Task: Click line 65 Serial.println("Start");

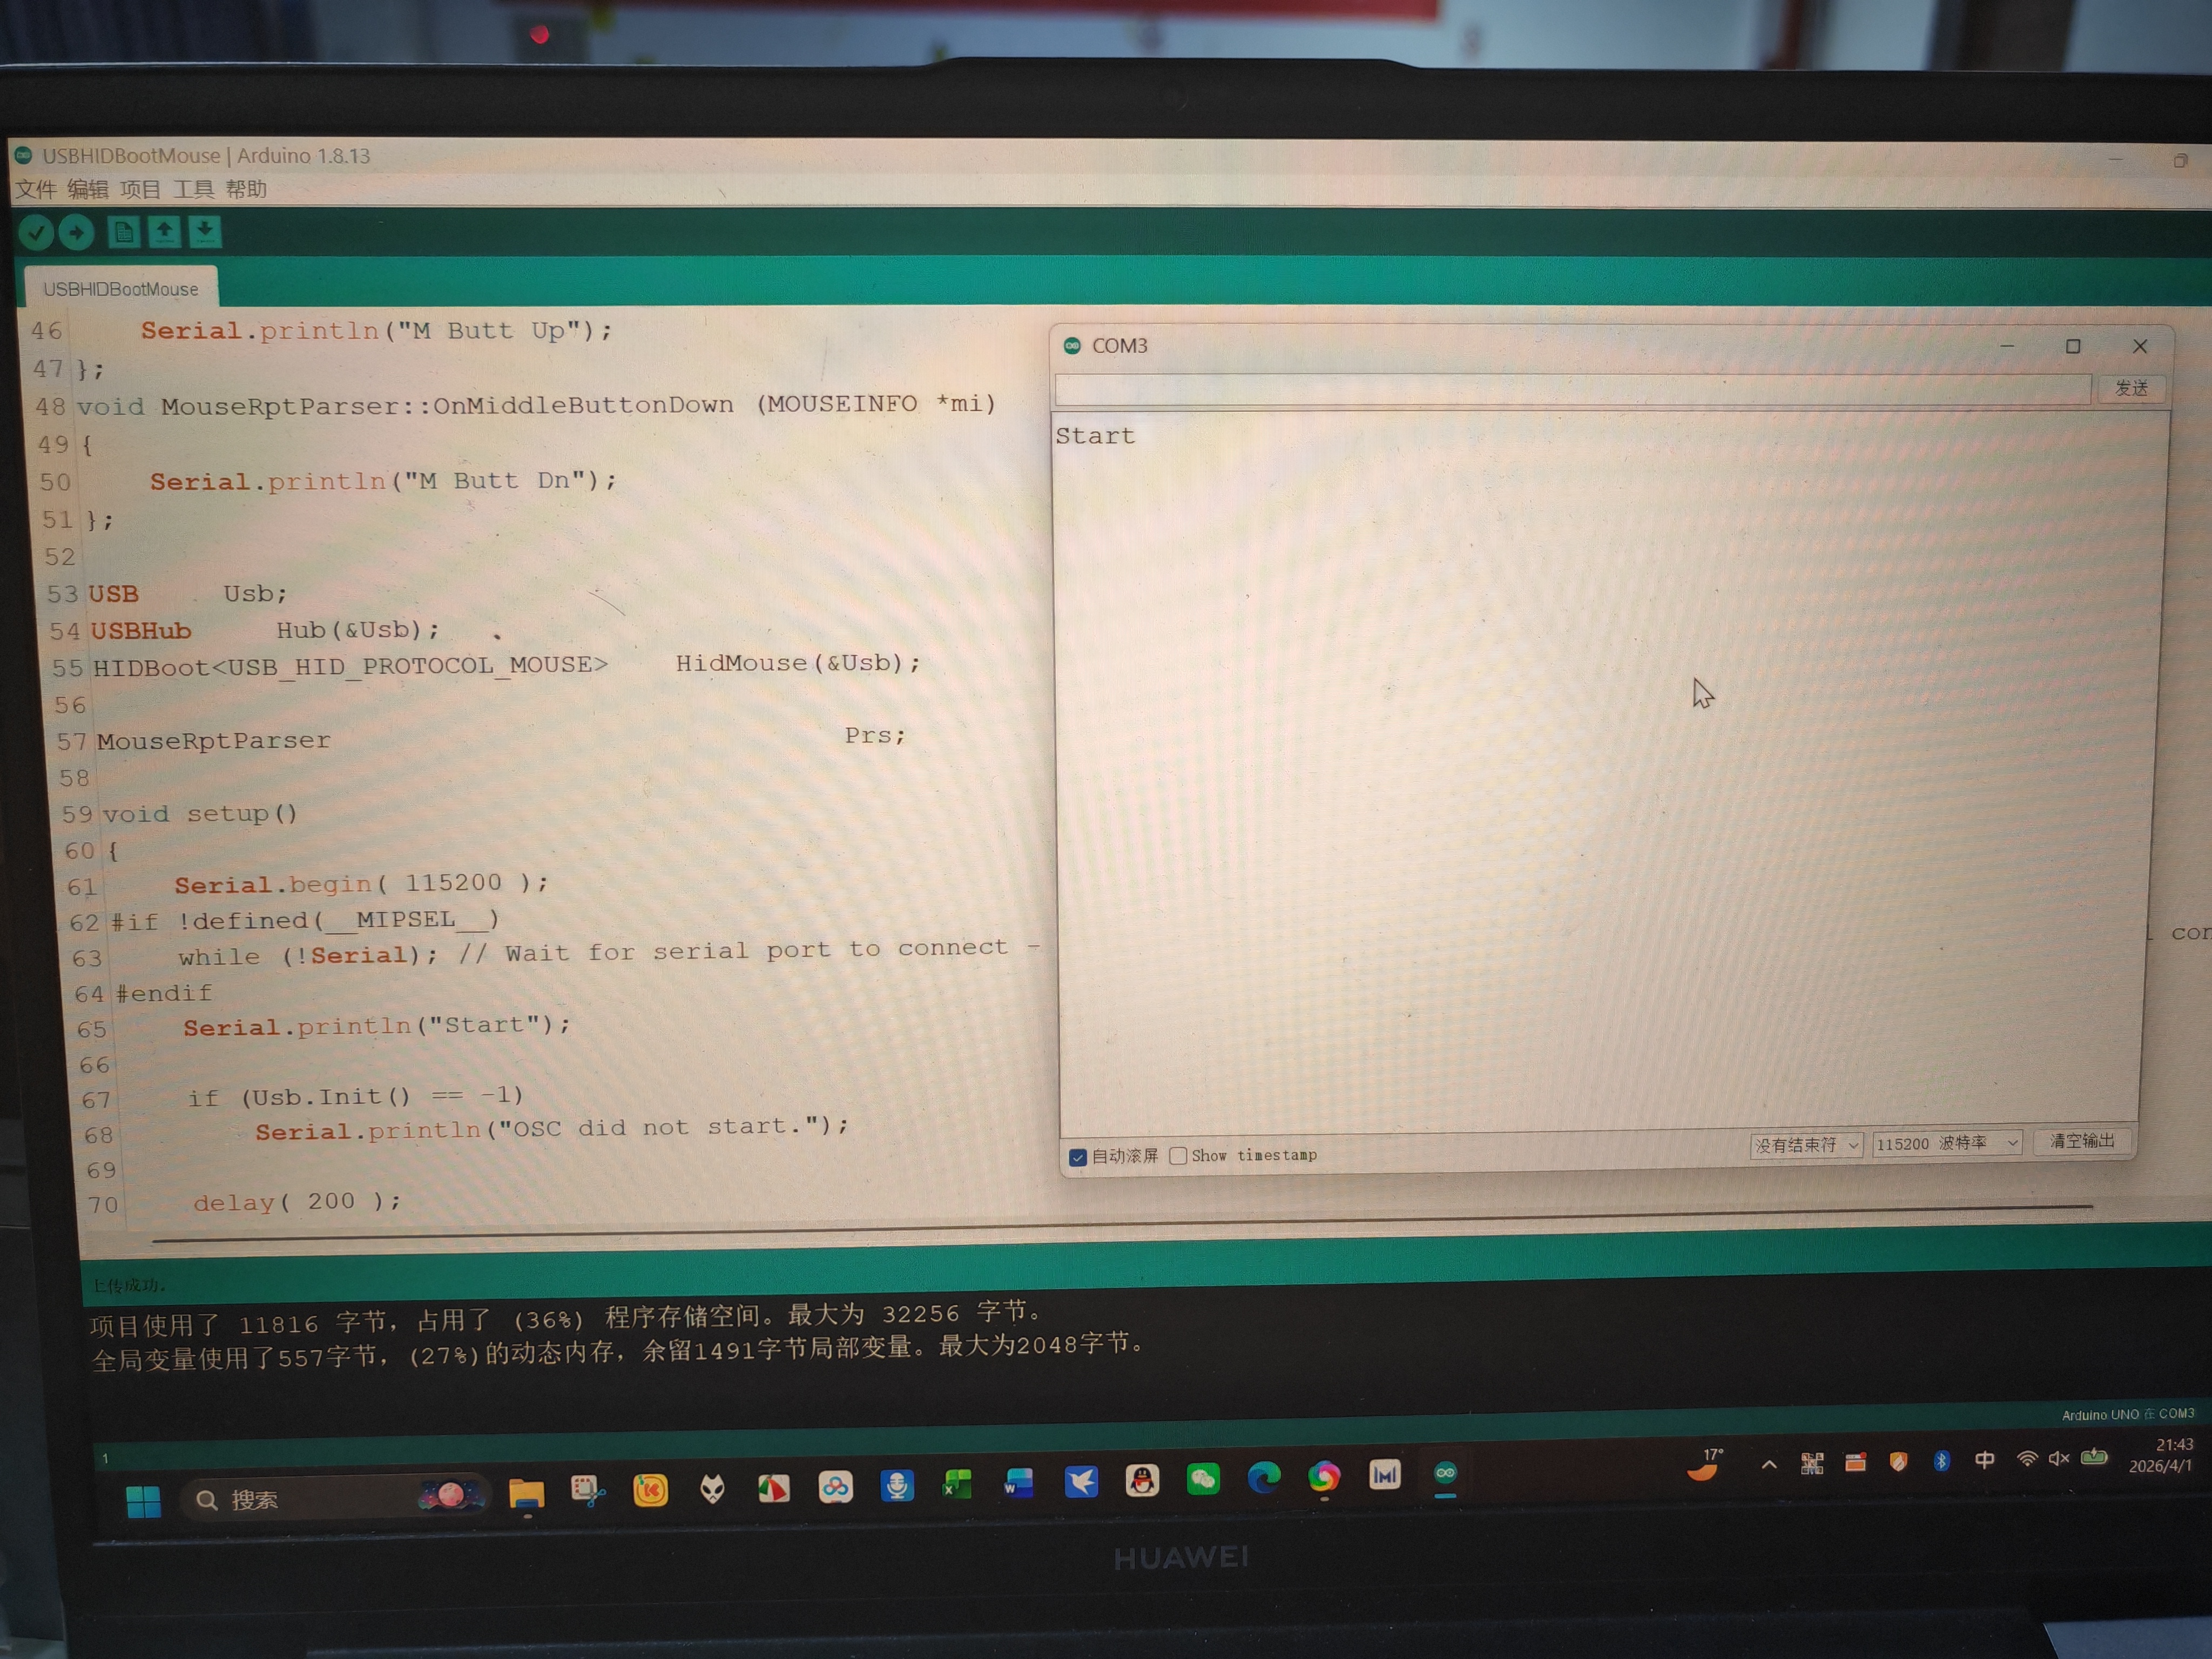Action: pyautogui.click(x=376, y=1027)
